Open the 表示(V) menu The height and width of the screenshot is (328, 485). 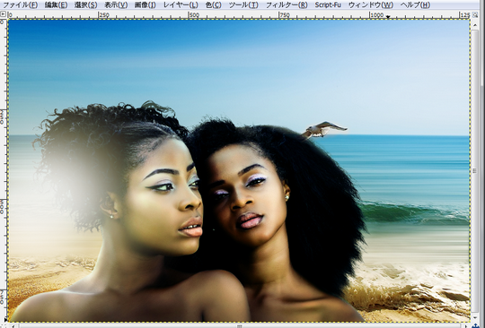click(x=116, y=5)
